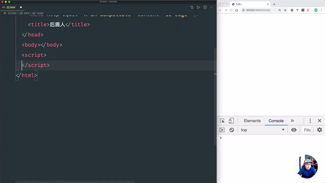
Task: Reload the page in Chrome
Action: [x=231, y=10]
